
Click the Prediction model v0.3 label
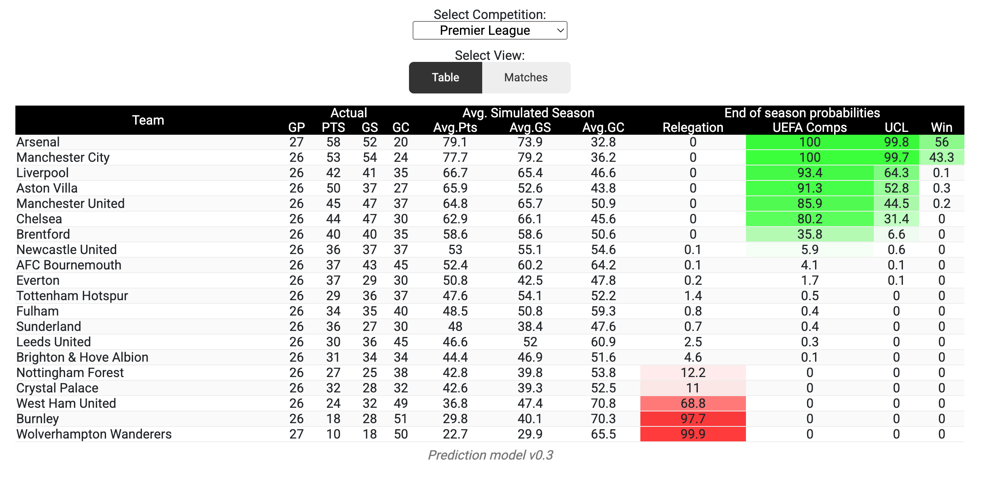tap(491, 455)
